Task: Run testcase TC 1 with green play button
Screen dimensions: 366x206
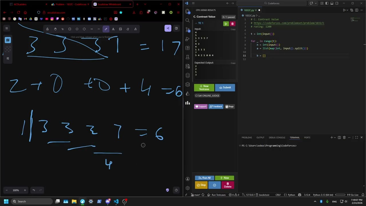Action: [x=226, y=24]
